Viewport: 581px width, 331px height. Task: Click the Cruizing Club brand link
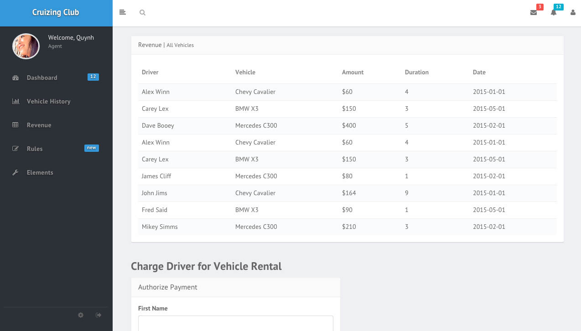[x=56, y=12]
